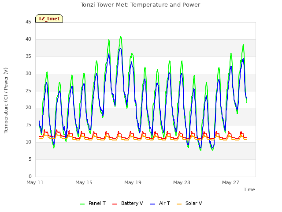Click the y-axis tick label 40
282x212 pixels.
(28, 39)
